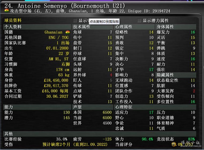The width and height of the screenshot is (204, 150).
Task: Click the height value 178 cm
Action: click(x=63, y=70)
